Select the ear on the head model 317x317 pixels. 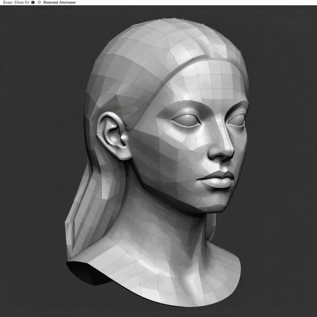pyautogui.click(x=114, y=135)
